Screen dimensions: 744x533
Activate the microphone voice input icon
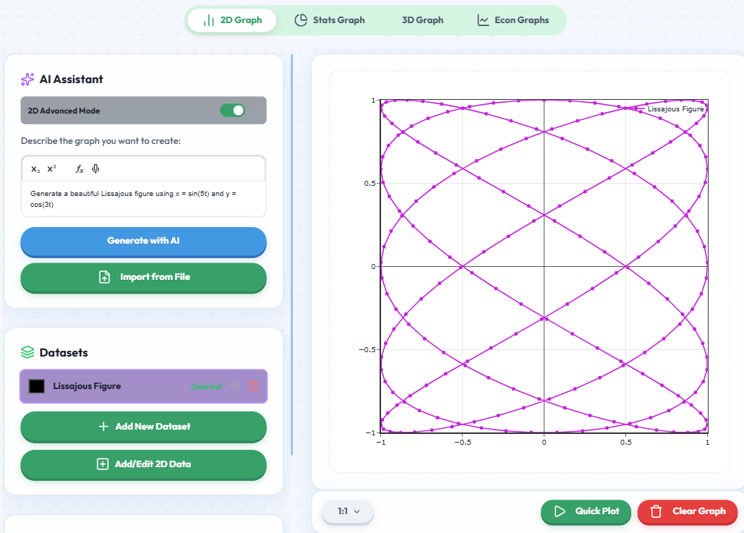[x=96, y=169]
